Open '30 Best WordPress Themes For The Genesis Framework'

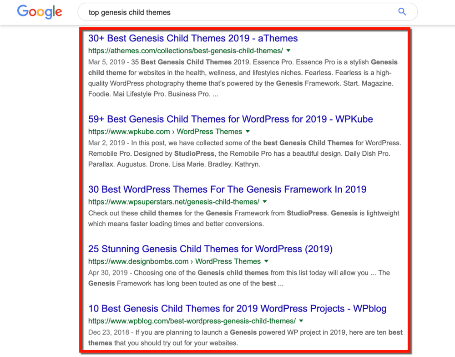click(227, 189)
